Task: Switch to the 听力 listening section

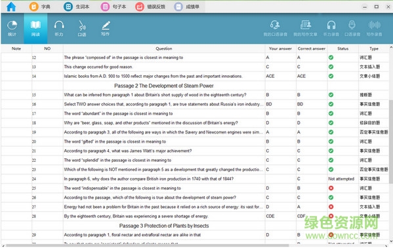Action: [59, 29]
